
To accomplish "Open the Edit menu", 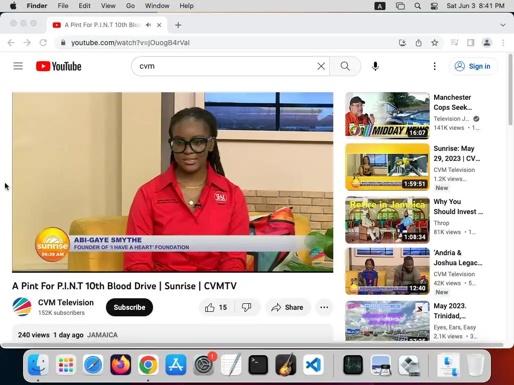I will (x=84, y=6).
